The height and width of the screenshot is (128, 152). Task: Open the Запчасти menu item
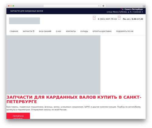pos(27,31)
